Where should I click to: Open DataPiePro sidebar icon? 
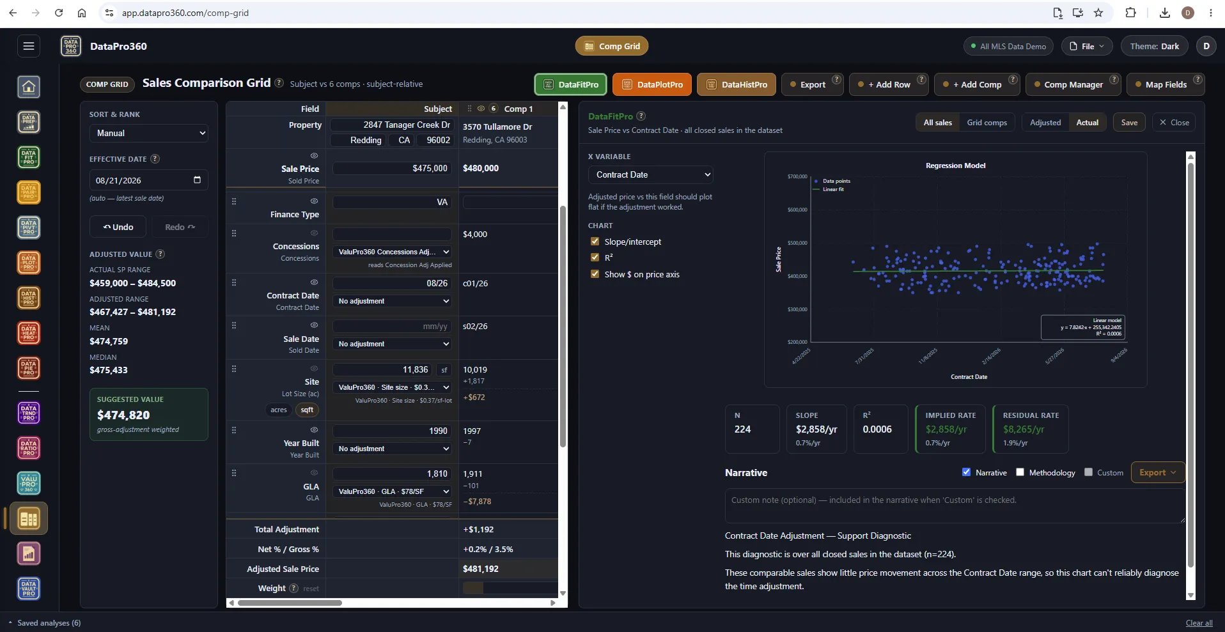29,368
